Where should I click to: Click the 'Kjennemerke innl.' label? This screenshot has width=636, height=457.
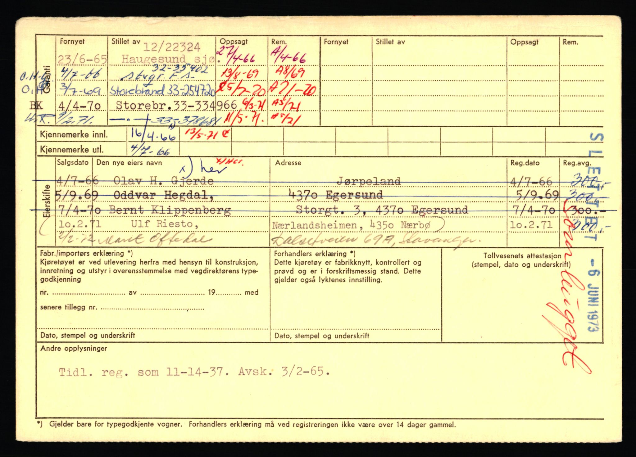pos(74,135)
